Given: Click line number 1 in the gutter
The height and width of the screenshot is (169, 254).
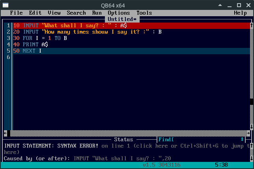Looking at the screenshot, I should (8, 25).
